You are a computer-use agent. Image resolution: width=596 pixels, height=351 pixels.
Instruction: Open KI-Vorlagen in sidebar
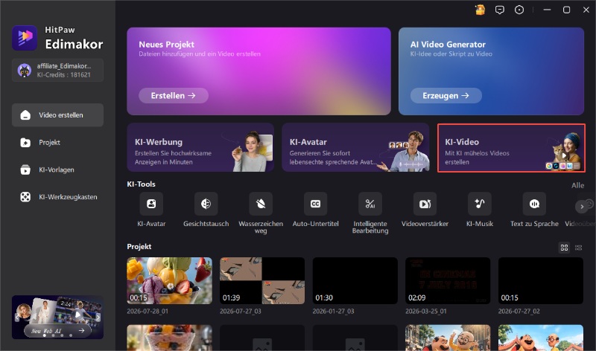click(58, 170)
